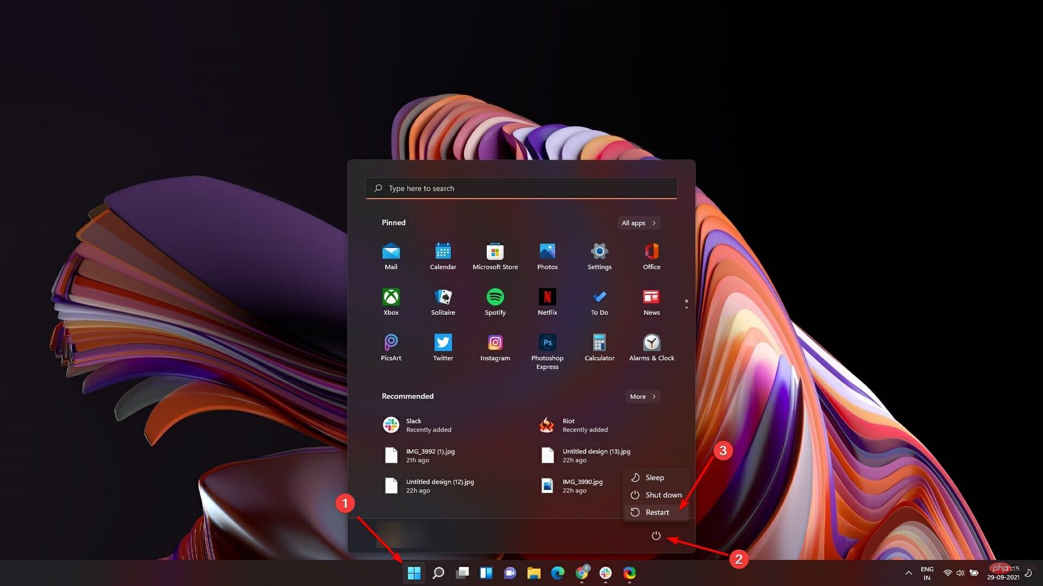Expand More in Recommended section

tap(642, 397)
